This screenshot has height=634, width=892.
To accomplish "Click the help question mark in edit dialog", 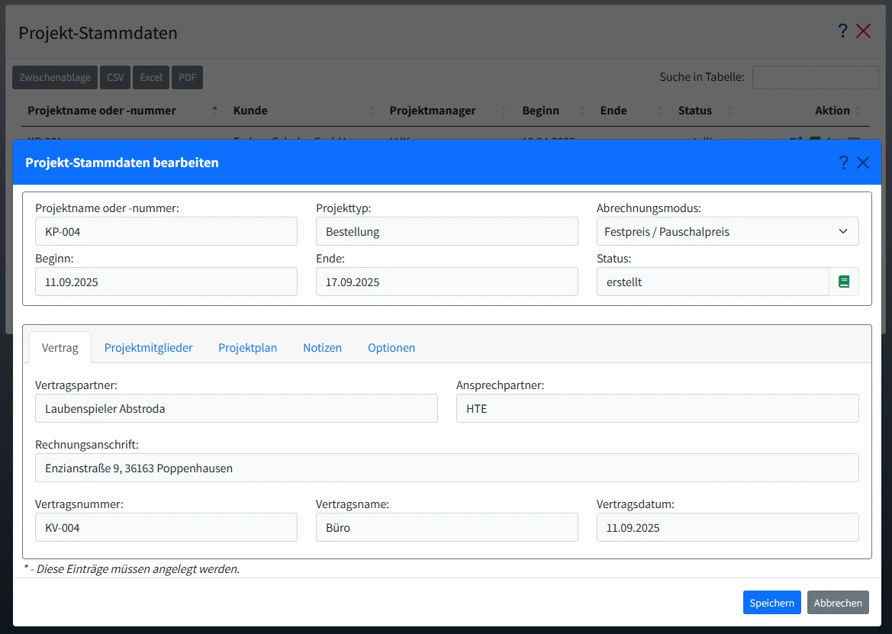I will [x=843, y=162].
